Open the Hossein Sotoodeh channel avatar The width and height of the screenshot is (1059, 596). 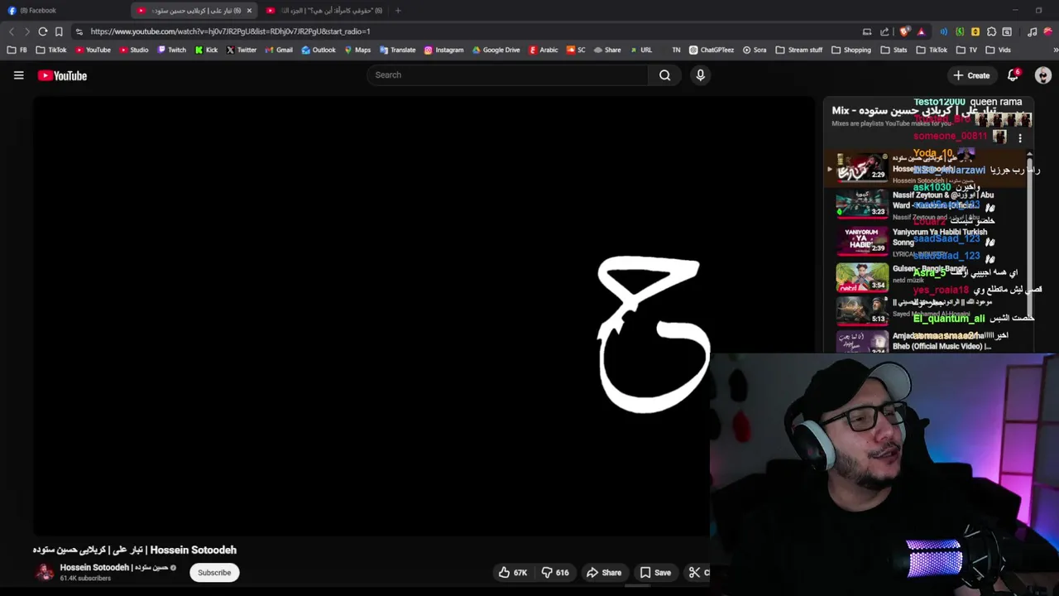point(44,572)
